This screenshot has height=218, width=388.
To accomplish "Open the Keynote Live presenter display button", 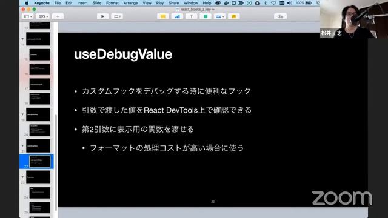I will (x=117, y=16).
